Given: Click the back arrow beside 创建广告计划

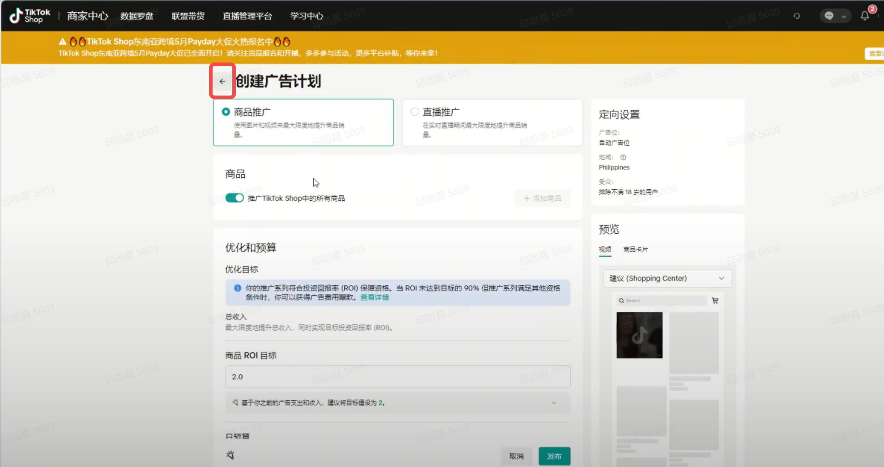Looking at the screenshot, I should 222,81.
